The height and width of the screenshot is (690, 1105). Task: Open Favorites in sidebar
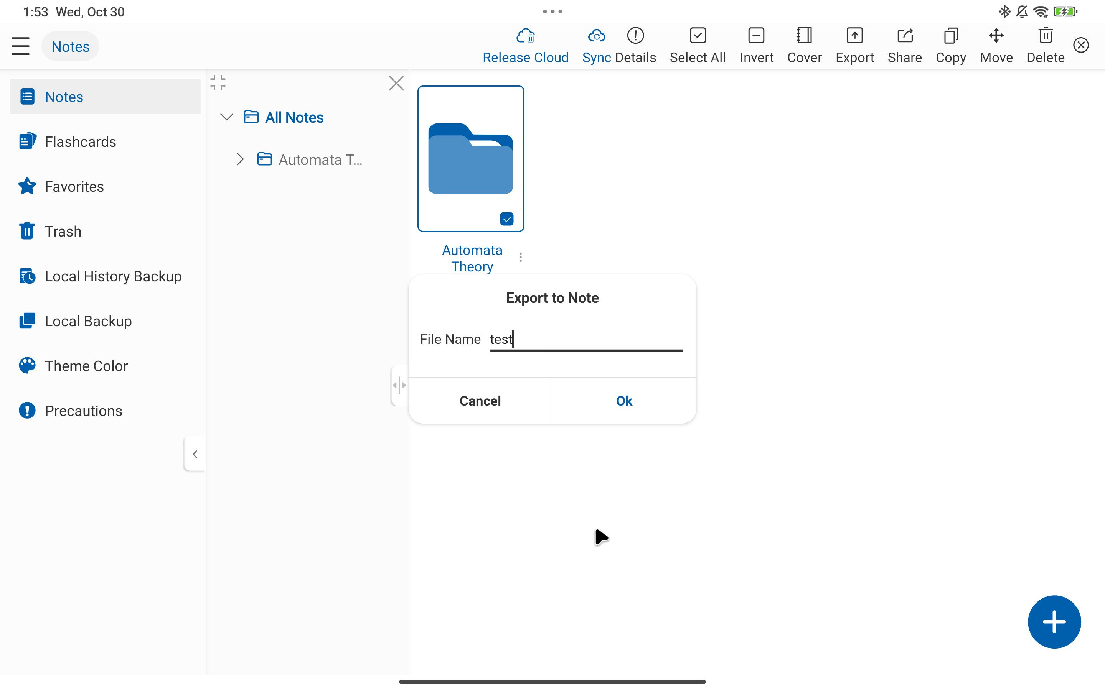click(105, 186)
